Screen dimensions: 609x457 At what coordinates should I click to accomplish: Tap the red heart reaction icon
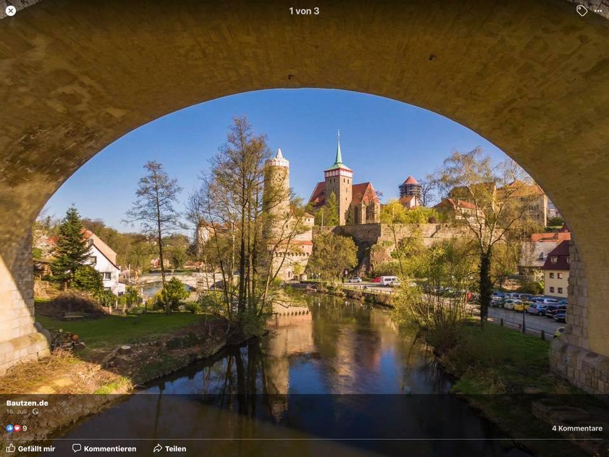pos(16,428)
